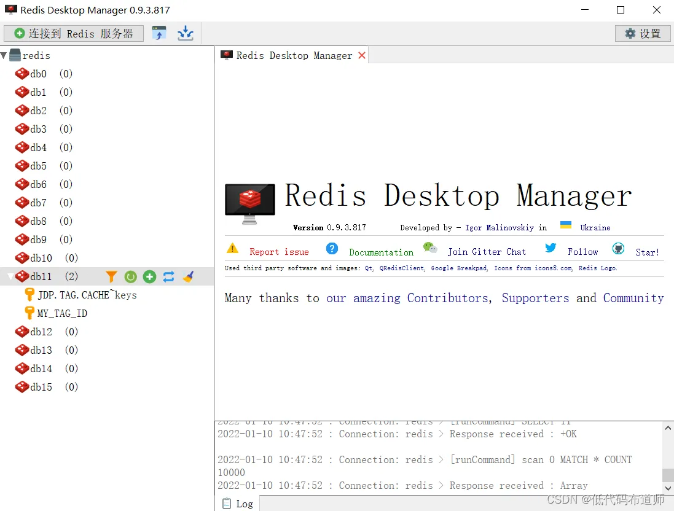Click the log panel scrollbar thumb
The width and height of the screenshot is (674, 511).
[x=668, y=475]
